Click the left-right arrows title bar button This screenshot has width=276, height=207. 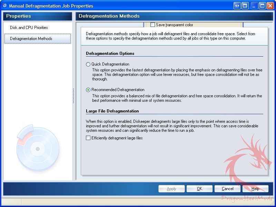237,6
